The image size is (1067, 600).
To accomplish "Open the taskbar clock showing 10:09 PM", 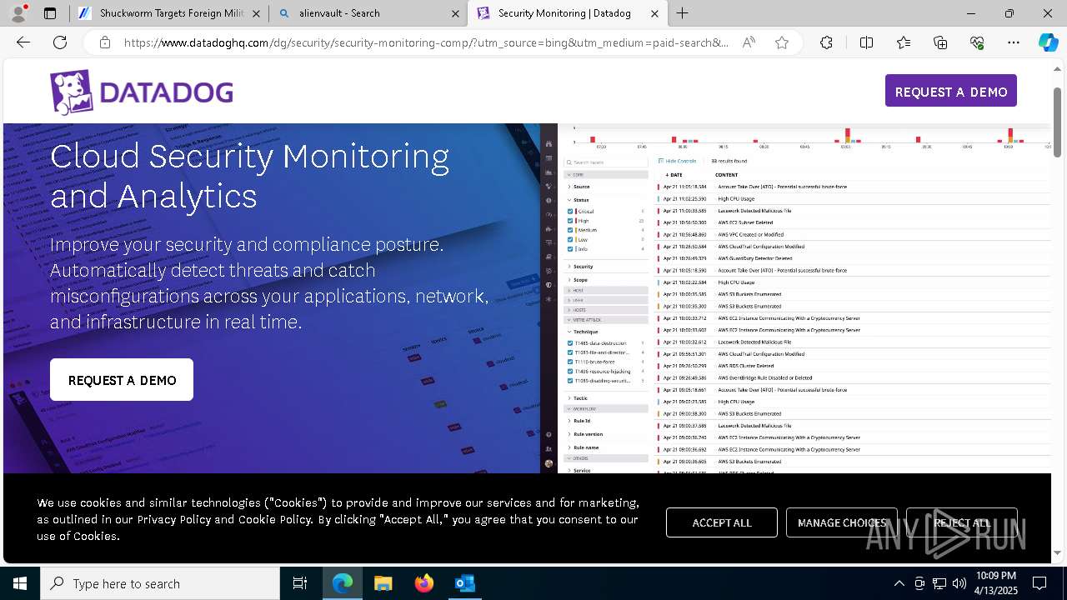I will coord(995,583).
